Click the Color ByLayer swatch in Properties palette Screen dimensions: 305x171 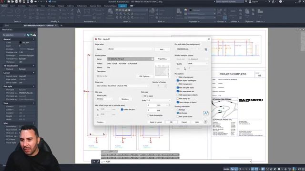tap(20, 42)
